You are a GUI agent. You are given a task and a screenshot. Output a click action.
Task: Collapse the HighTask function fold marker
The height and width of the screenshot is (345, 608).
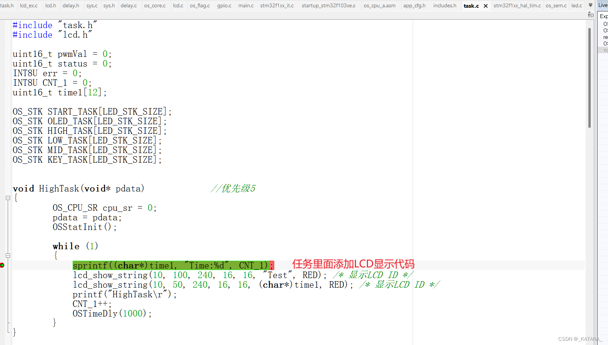coord(8,198)
